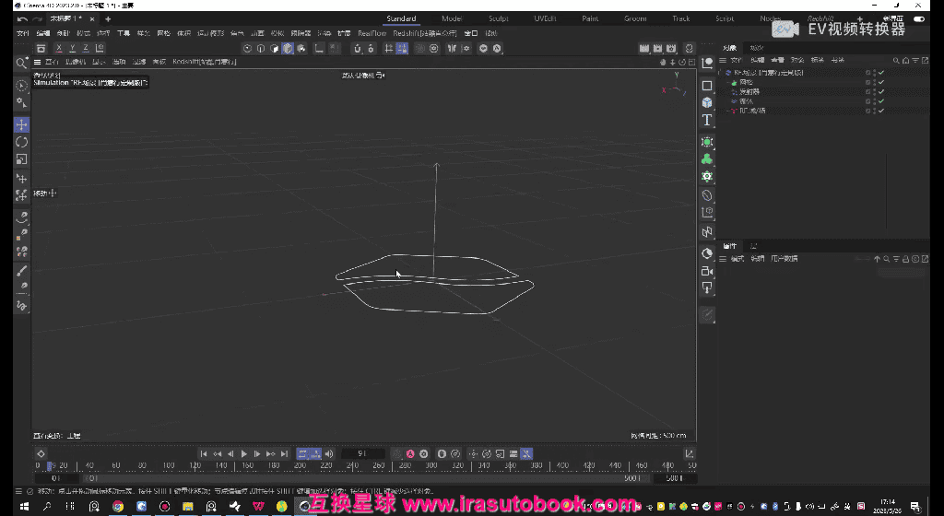Switch to the Sculpt layout tab
The height and width of the screenshot is (516, 944).
click(499, 18)
